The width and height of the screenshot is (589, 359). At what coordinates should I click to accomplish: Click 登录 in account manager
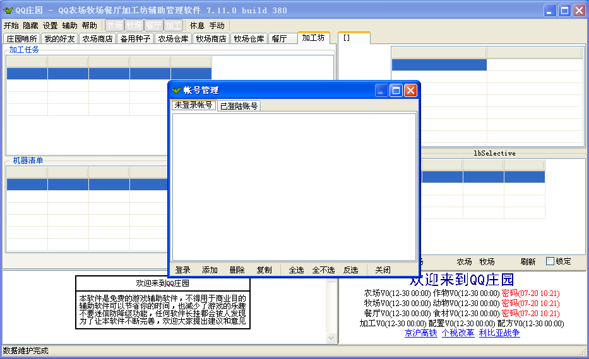click(x=183, y=270)
